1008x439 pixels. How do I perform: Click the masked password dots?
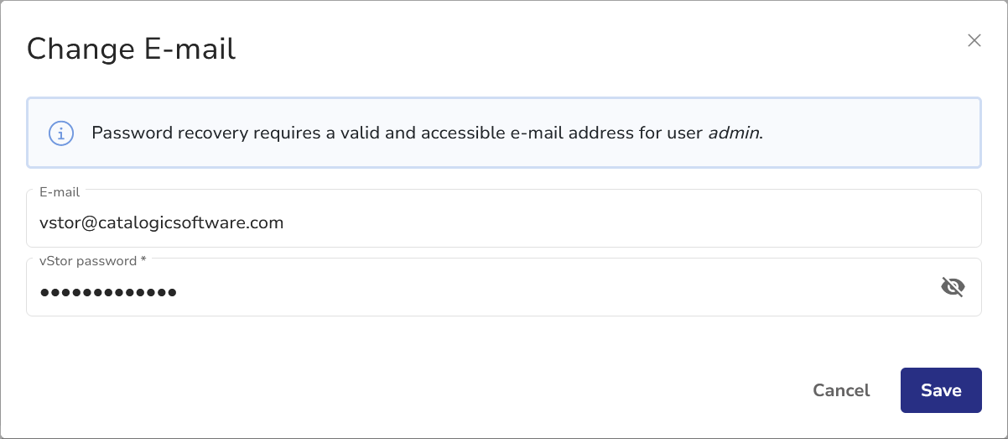pos(108,292)
